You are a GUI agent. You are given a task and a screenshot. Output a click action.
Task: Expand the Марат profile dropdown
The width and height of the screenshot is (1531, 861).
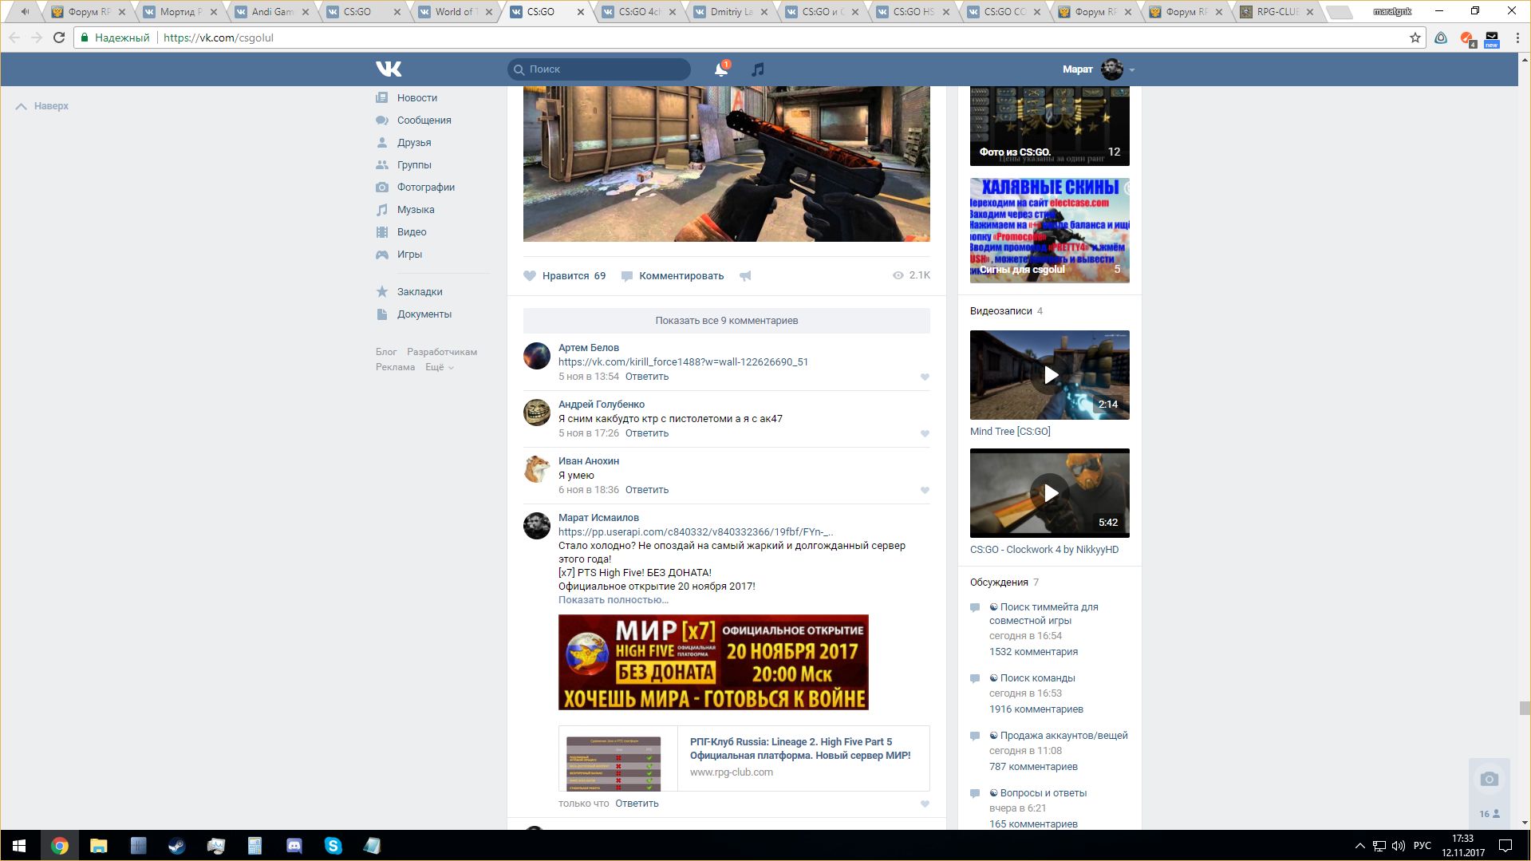point(1099,69)
